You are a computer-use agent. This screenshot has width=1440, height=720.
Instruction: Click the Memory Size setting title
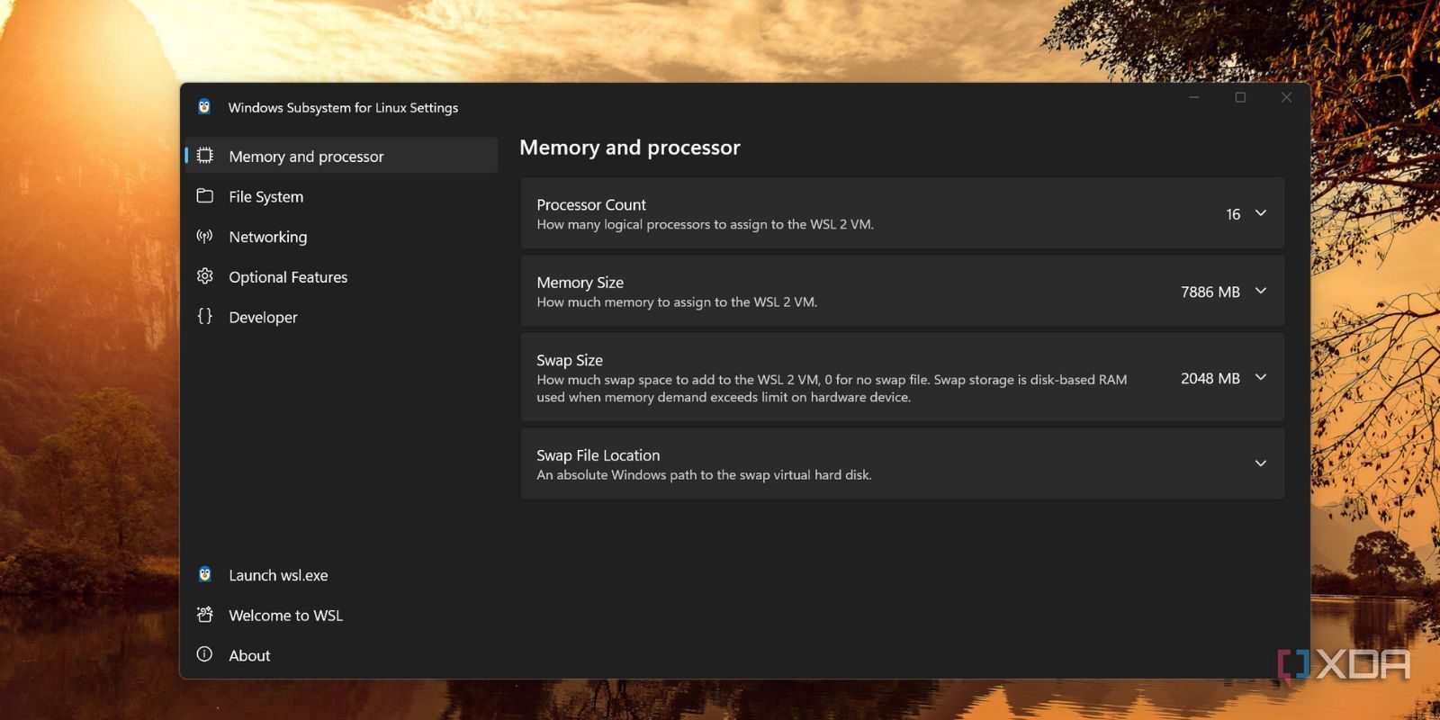[x=580, y=282]
